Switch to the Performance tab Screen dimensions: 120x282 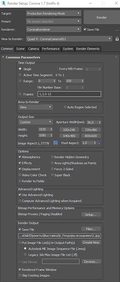[51, 49]
